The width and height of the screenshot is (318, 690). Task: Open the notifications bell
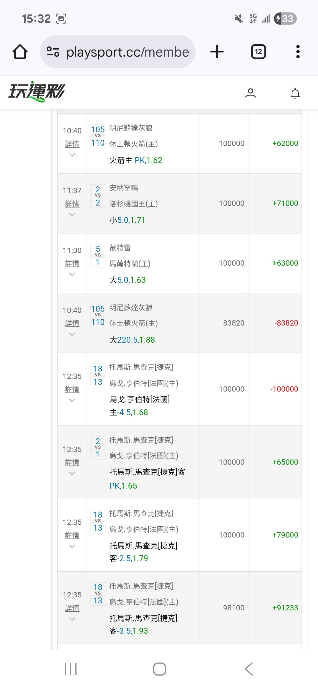(295, 93)
